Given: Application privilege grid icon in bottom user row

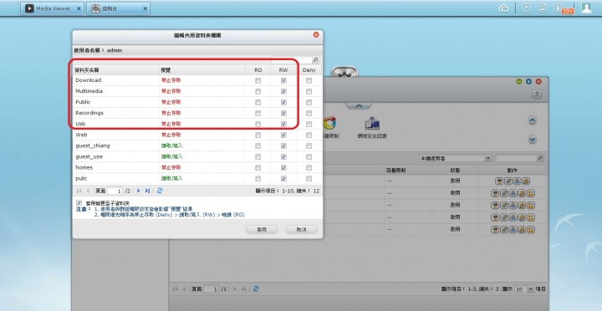Looking at the screenshot, I should pyautogui.click(x=531, y=230).
